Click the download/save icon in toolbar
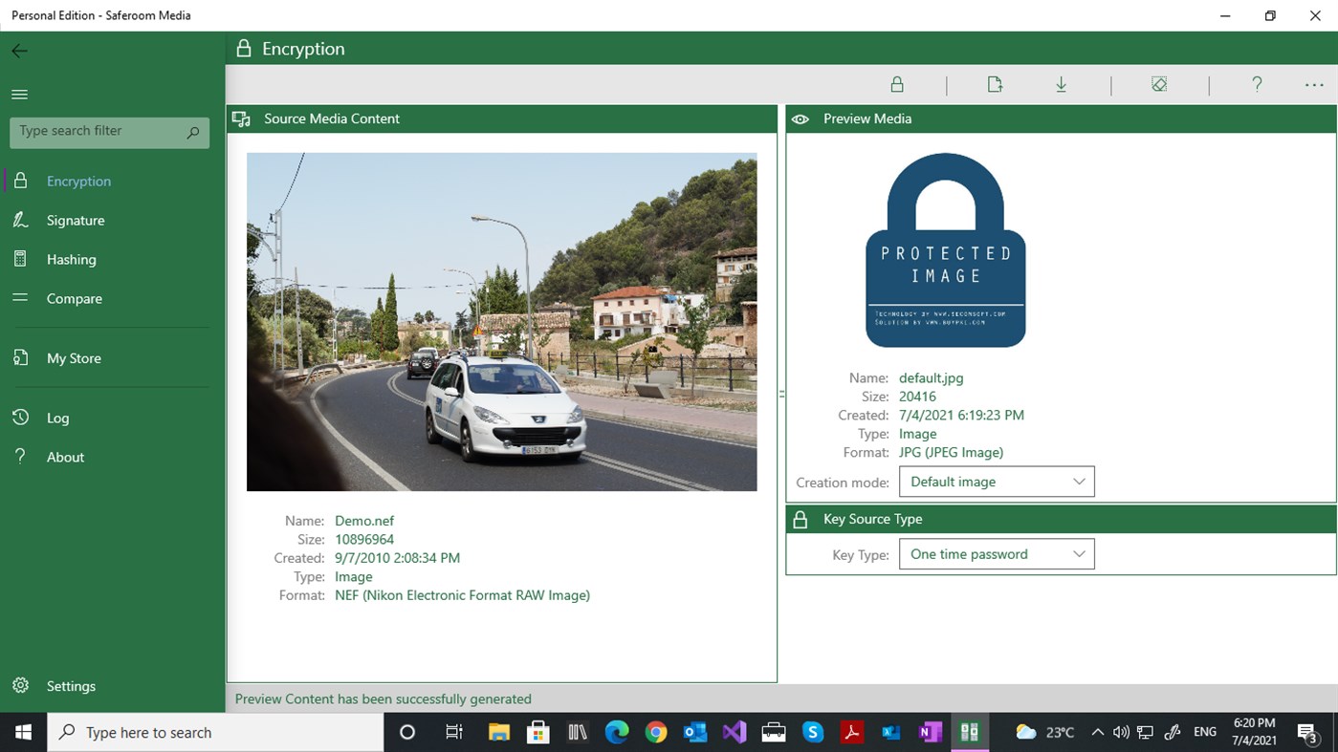The image size is (1338, 752). click(x=1061, y=84)
